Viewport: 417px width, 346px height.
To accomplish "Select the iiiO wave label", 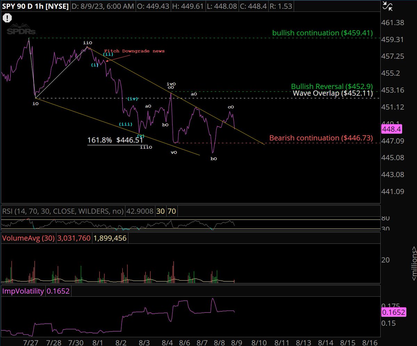I will pos(146,147).
